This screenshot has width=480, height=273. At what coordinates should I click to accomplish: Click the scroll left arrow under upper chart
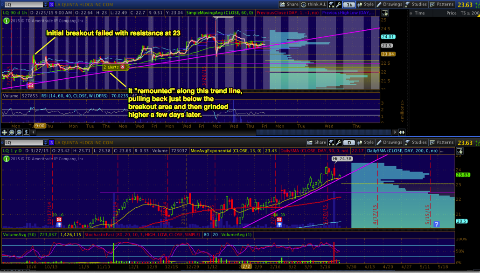click(34, 132)
